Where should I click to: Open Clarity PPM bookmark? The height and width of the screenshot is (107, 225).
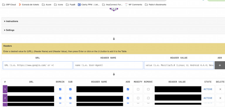pyautogui.click(x=89, y=5)
